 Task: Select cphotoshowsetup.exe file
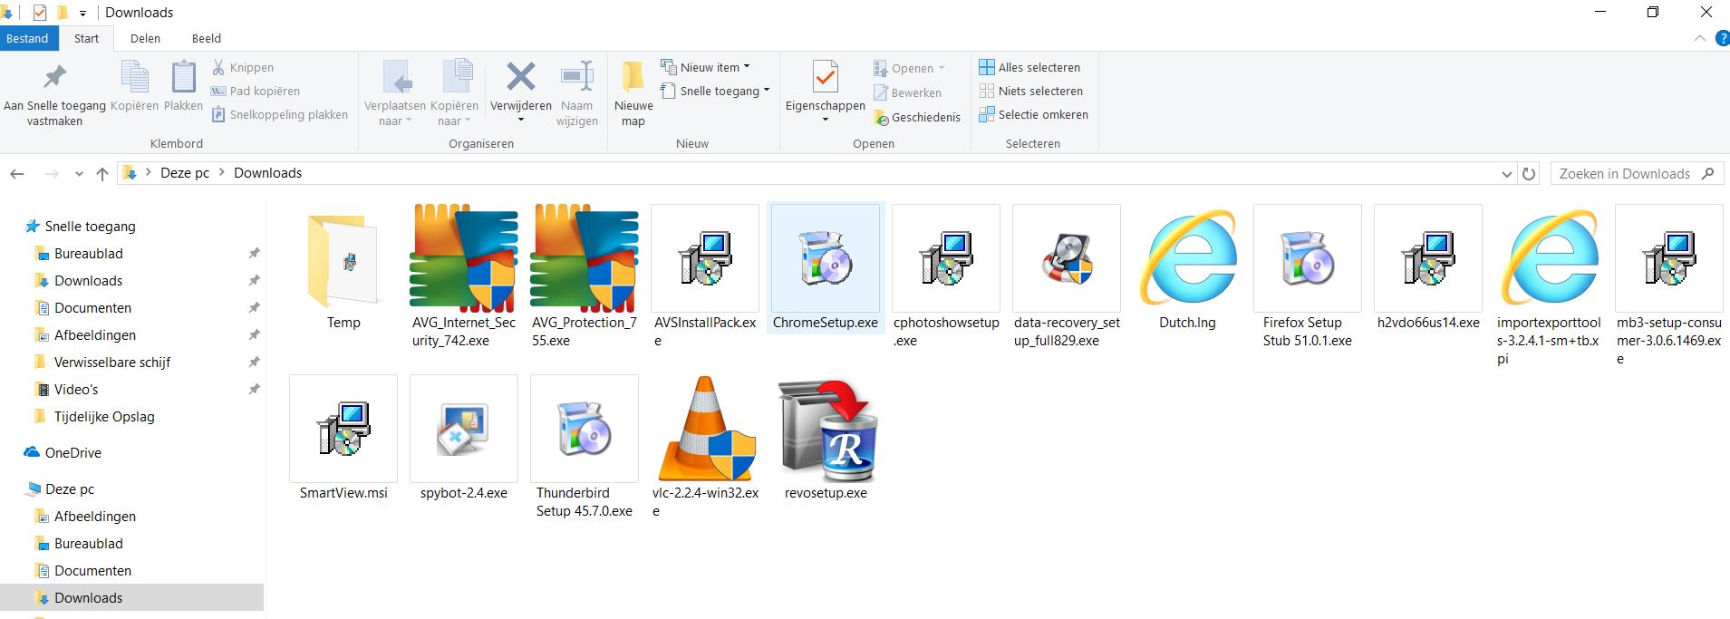946,277
